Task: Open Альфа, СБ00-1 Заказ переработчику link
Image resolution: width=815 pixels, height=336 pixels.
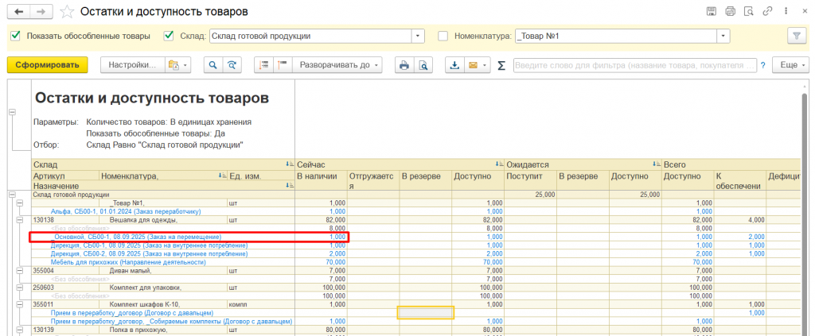Action: [126, 211]
